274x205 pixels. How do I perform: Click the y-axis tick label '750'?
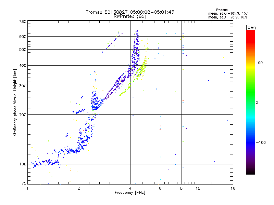(x=23, y=22)
